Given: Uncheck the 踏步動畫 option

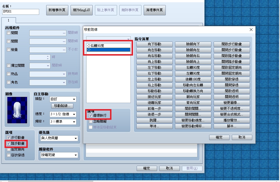Looking at the screenshot, I should [x=8, y=143].
